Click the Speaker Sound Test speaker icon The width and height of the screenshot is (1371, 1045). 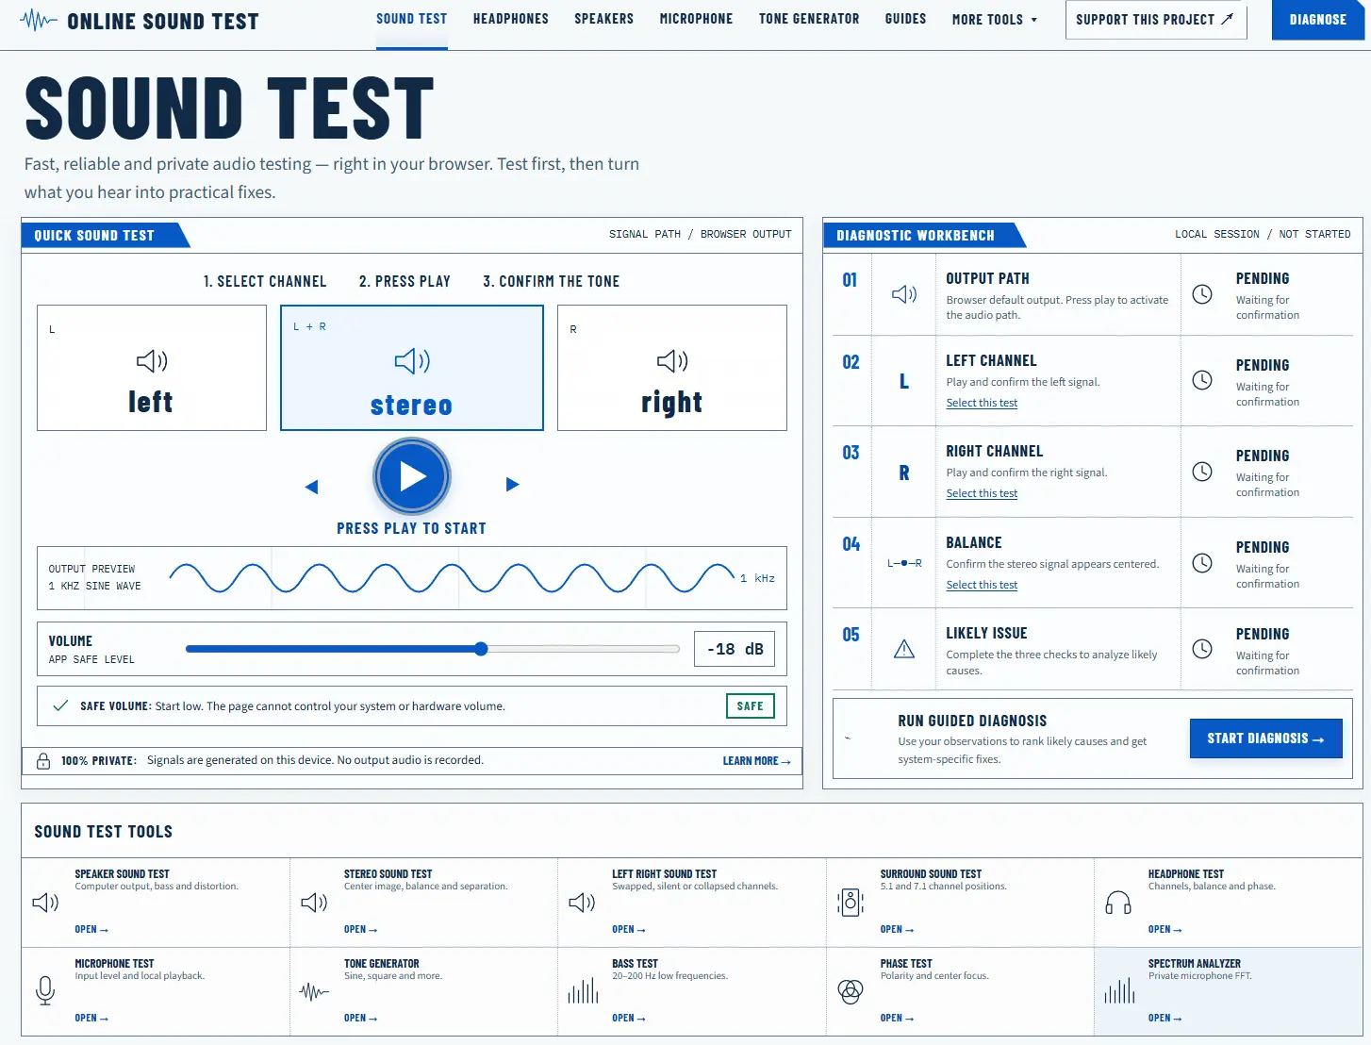[x=45, y=903]
